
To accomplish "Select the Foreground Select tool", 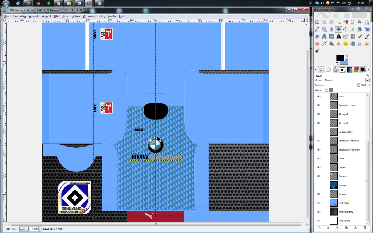I will [x=360, y=22].
